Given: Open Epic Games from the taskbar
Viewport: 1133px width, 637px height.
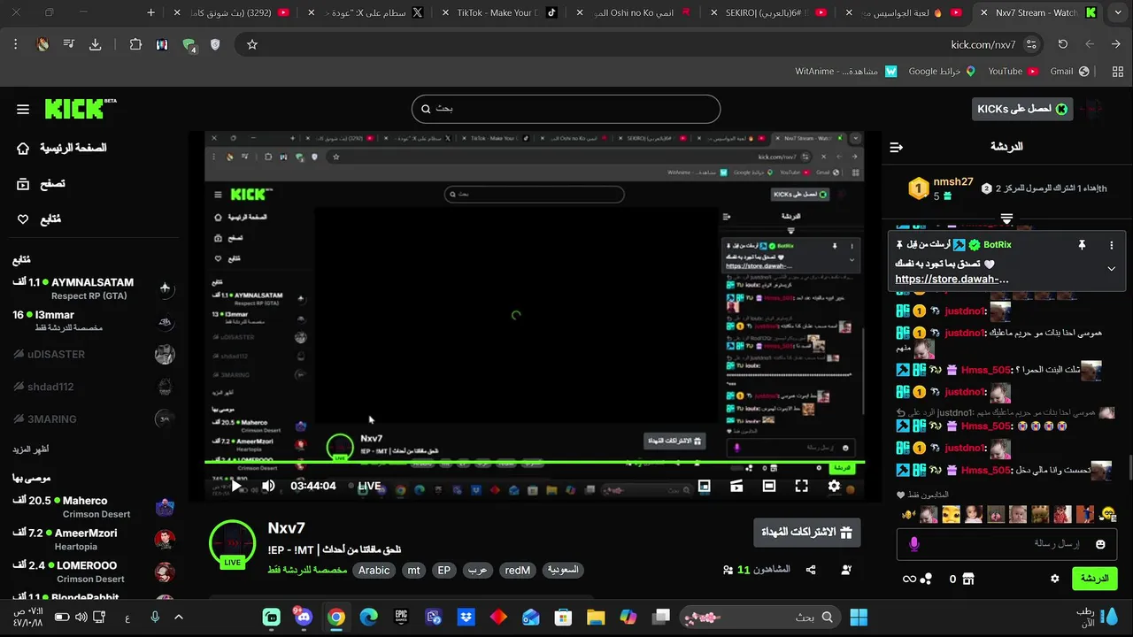Looking at the screenshot, I should pos(401,617).
